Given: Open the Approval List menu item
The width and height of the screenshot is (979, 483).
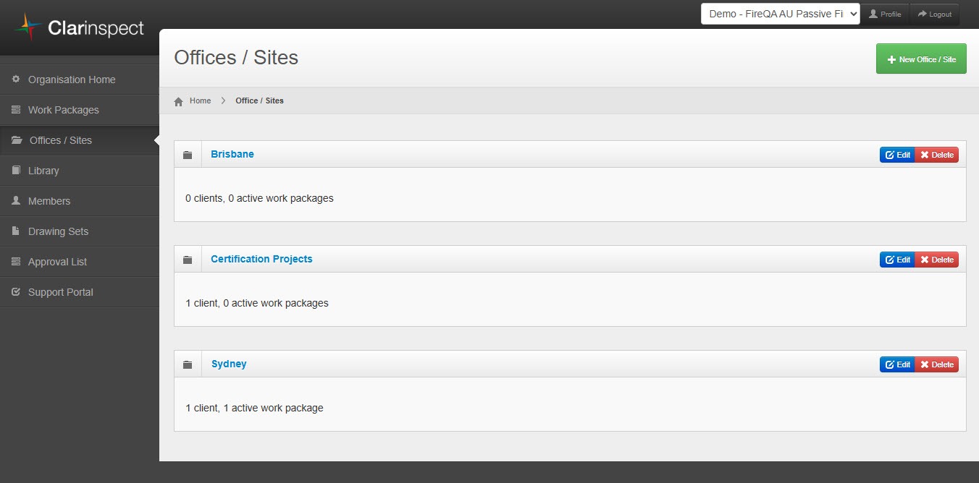Looking at the screenshot, I should (57, 262).
